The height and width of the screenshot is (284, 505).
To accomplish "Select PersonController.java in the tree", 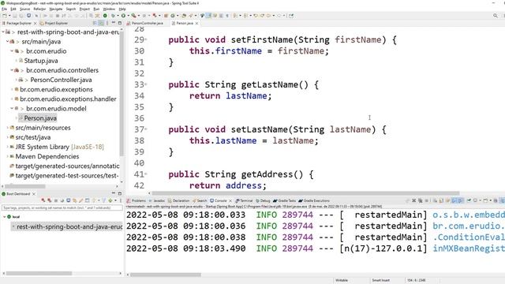I will (x=61, y=80).
